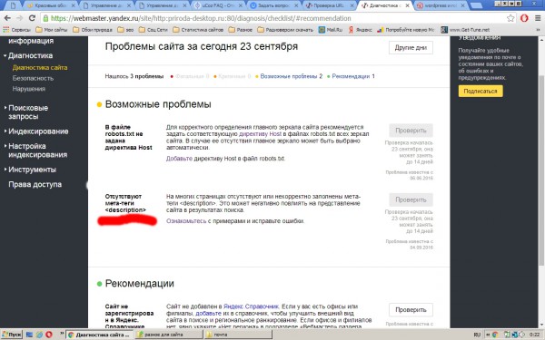
Task: Expand Инструменты sidebar section
Action: point(32,170)
